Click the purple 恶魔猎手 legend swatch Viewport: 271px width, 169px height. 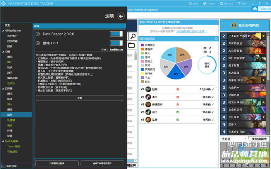point(142,45)
